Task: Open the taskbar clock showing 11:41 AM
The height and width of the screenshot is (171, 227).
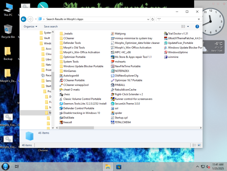Action: pyautogui.click(x=218, y=167)
